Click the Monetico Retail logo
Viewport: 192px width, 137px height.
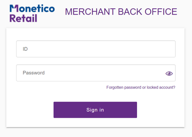[32, 13]
